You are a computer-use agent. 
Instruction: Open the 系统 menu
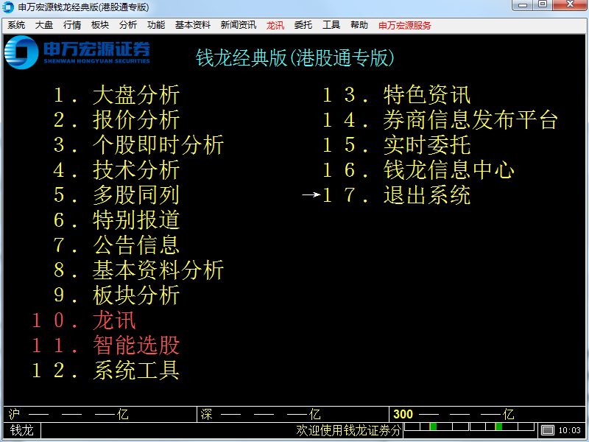point(16,24)
